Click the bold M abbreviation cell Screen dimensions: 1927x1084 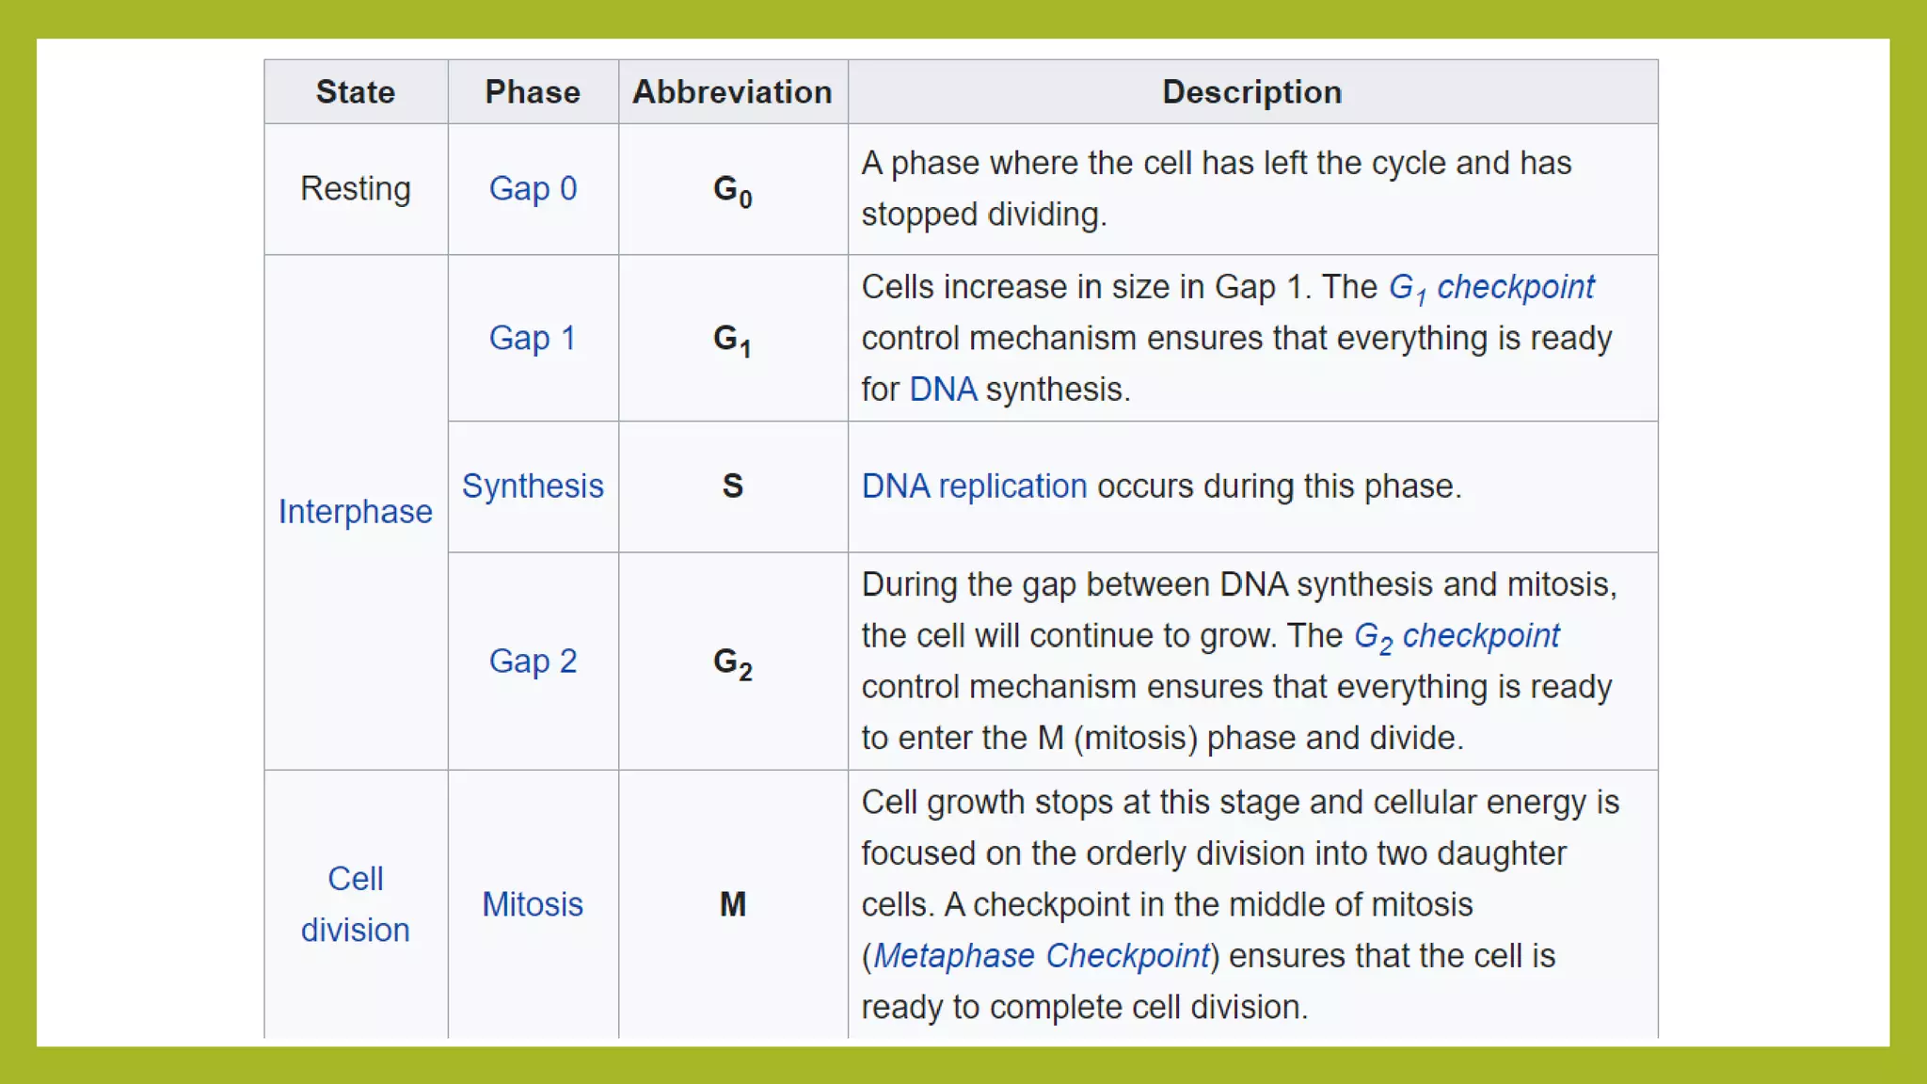coord(732,904)
